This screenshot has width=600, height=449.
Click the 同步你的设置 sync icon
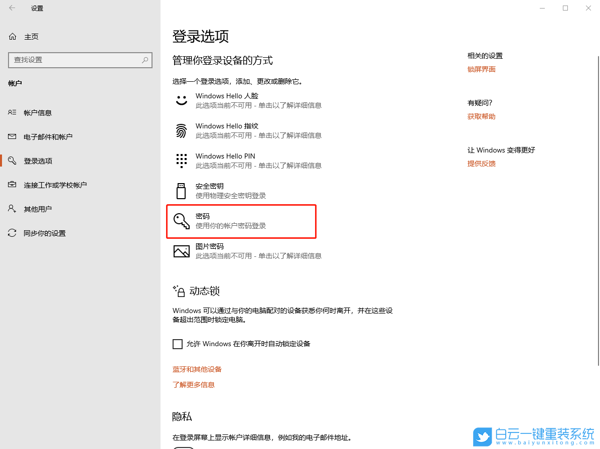click(12, 233)
